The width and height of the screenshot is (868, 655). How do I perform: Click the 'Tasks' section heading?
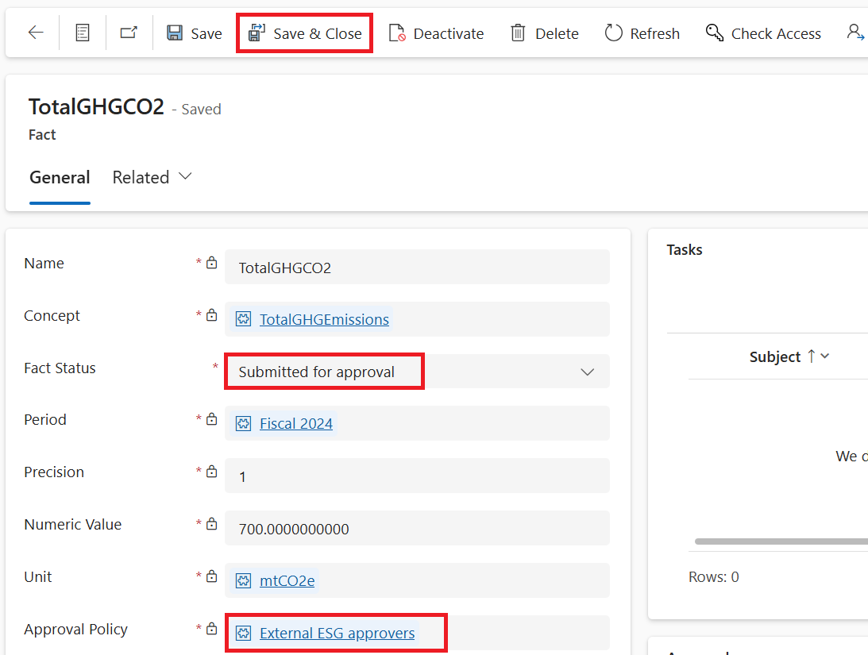point(685,250)
